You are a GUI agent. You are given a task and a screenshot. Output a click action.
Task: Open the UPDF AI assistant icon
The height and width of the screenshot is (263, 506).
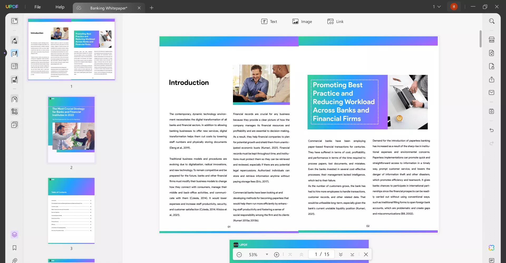[x=492, y=248]
